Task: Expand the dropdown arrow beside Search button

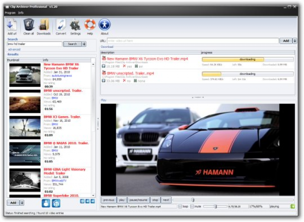Action: pos(85,44)
